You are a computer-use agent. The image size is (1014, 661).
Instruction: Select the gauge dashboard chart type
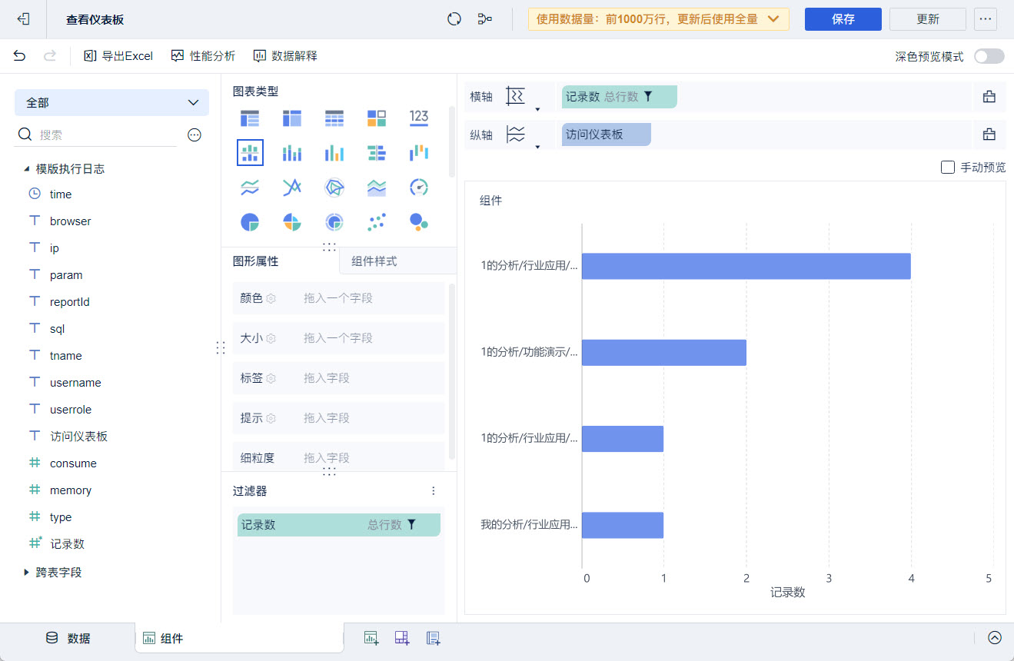419,187
